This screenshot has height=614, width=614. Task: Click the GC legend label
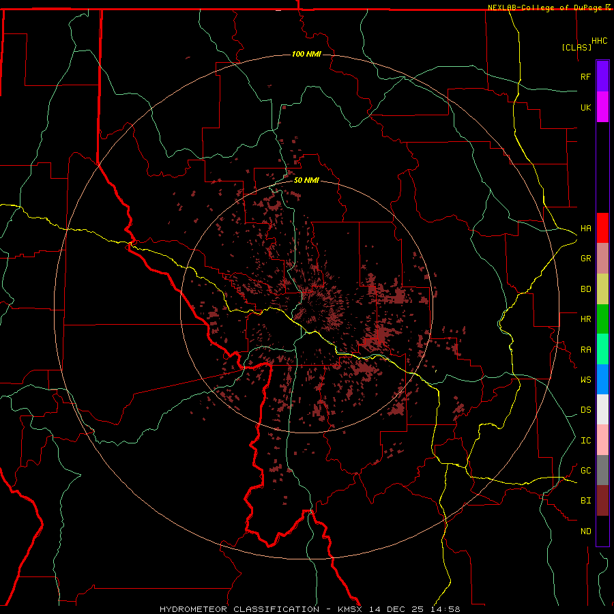(586, 470)
